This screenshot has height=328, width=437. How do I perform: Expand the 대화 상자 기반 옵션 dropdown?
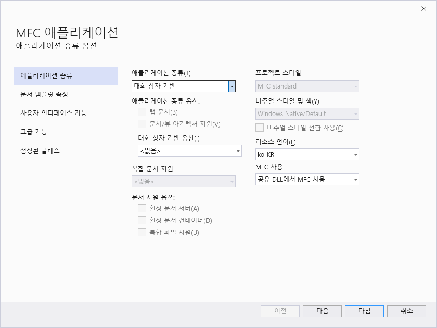190,151
